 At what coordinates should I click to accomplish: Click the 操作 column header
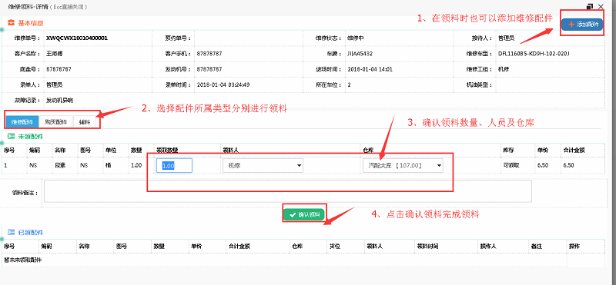click(x=574, y=246)
